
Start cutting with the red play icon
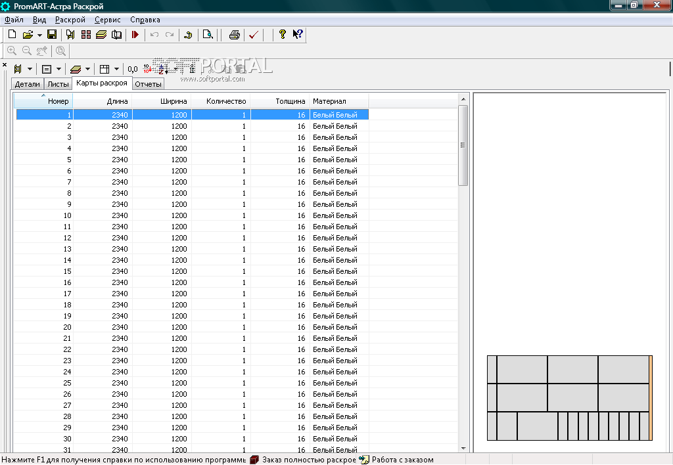pos(135,35)
